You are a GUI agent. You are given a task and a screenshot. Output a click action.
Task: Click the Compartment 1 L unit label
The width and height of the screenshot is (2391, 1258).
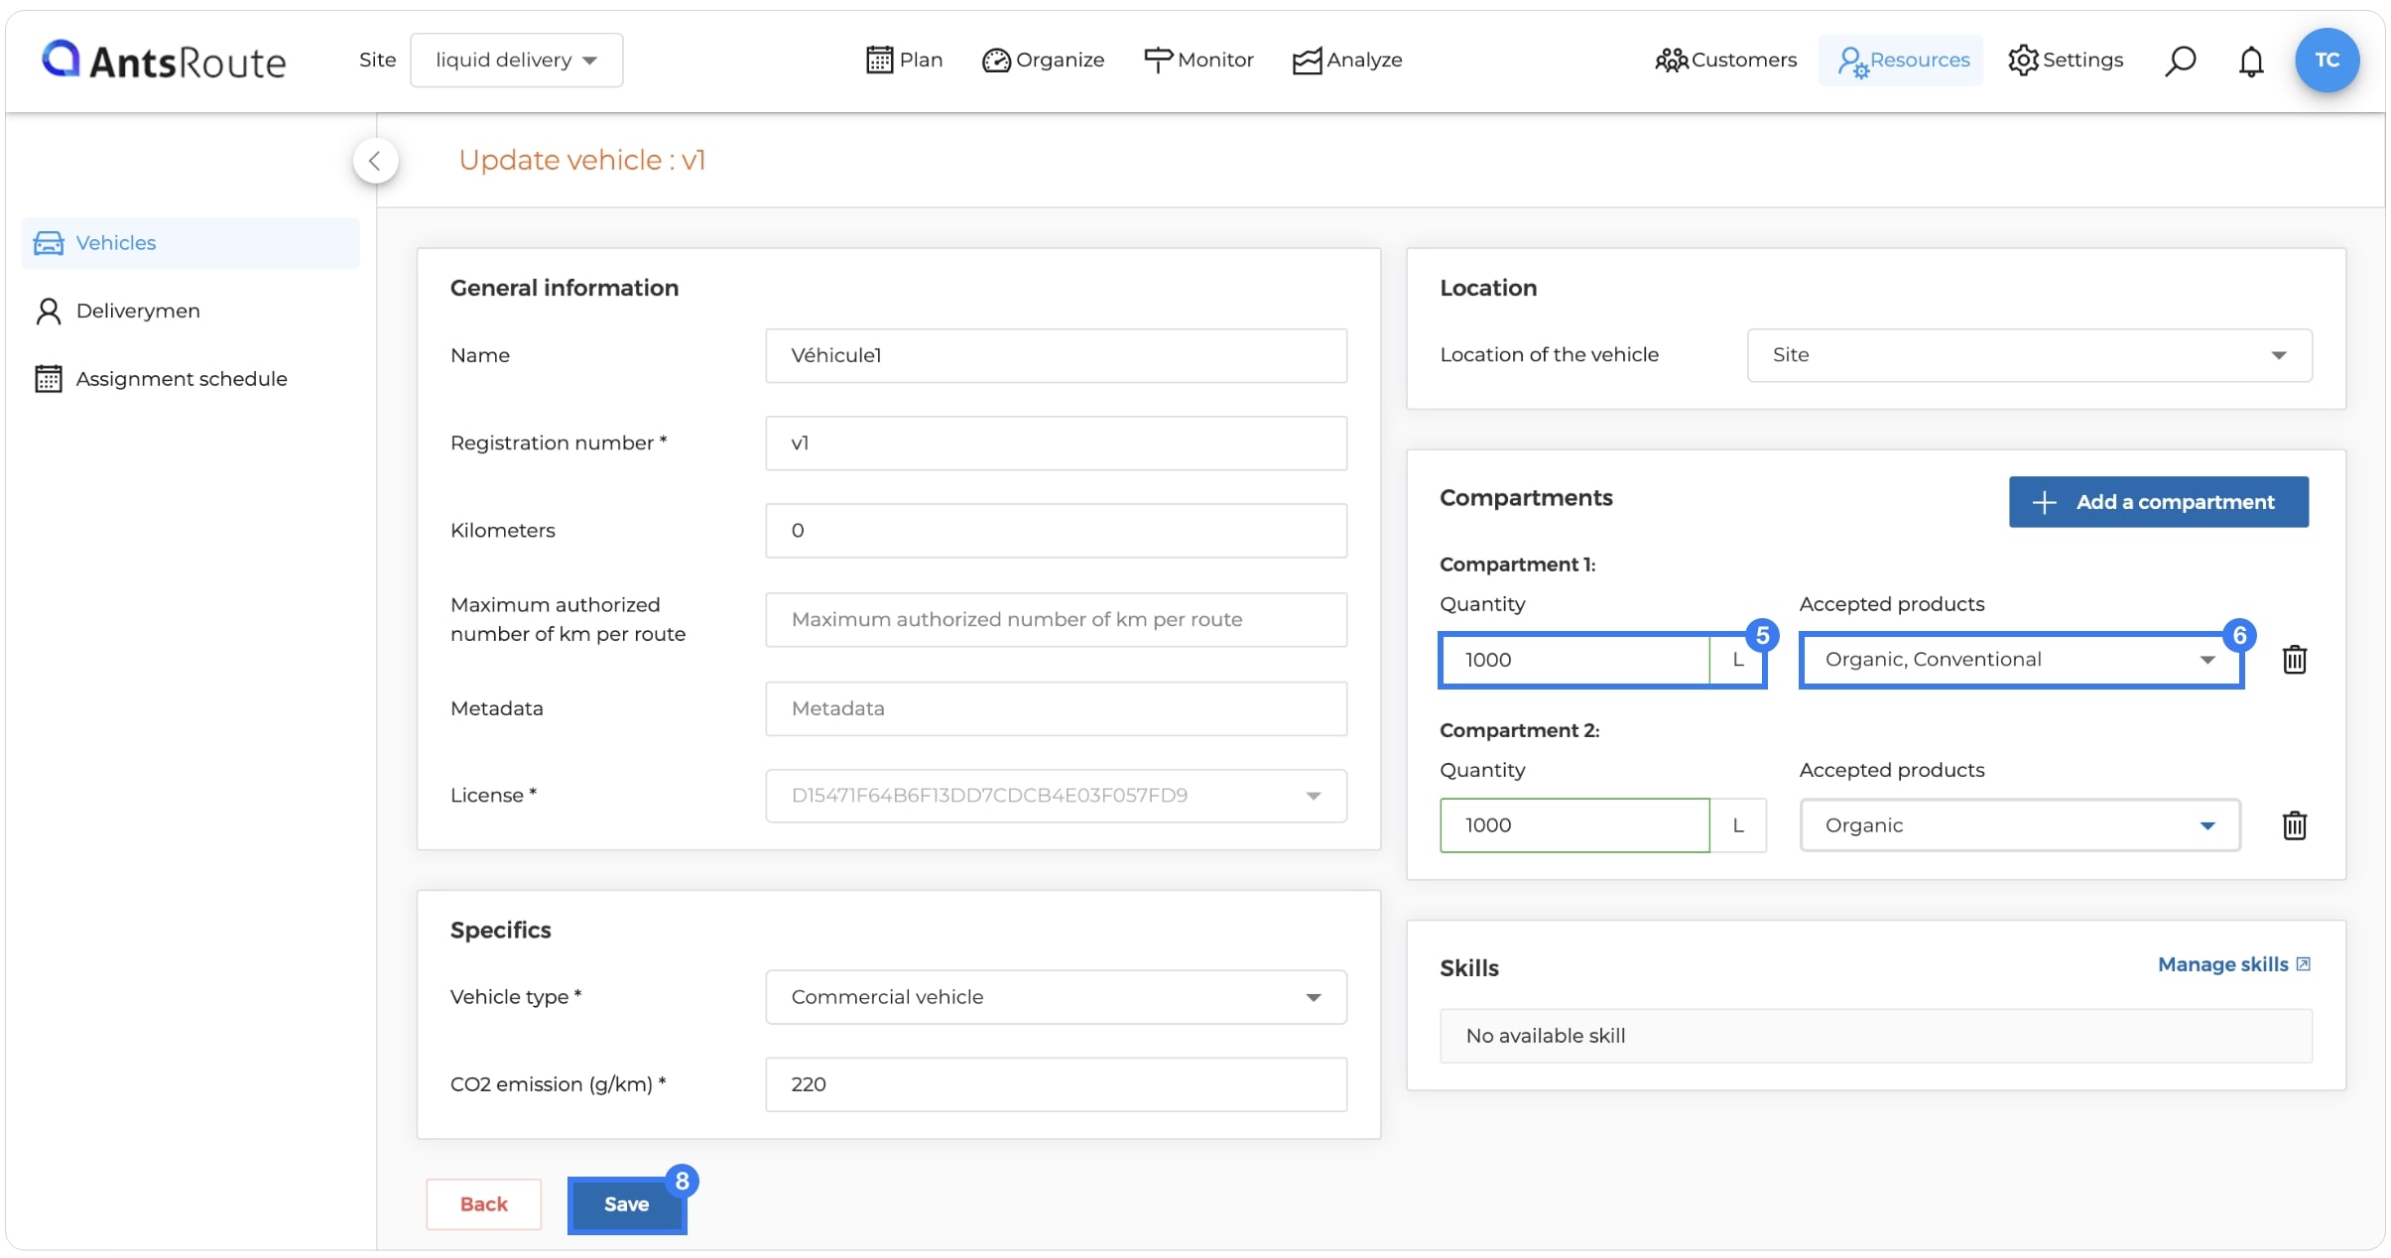(x=1738, y=660)
